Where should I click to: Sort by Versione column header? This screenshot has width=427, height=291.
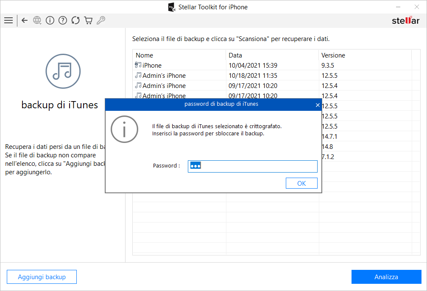coord(365,55)
